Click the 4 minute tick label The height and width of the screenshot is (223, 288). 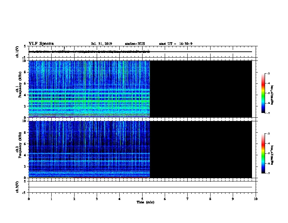(120, 199)
